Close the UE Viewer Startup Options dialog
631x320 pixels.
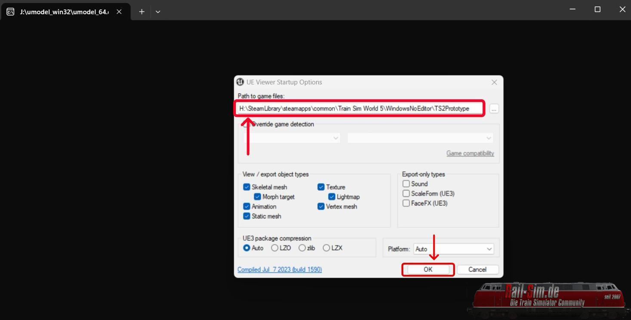click(x=494, y=82)
